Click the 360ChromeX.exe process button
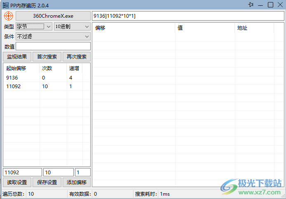 (53, 16)
